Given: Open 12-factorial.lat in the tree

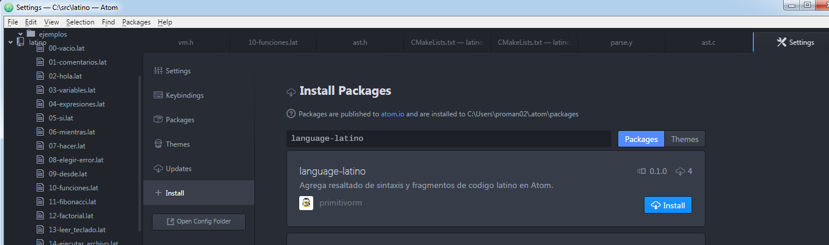Looking at the screenshot, I should click(x=71, y=216).
